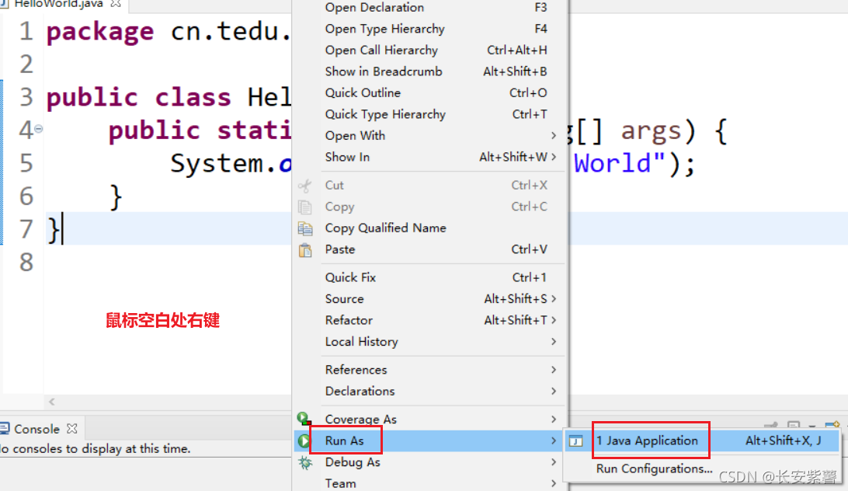The width and height of the screenshot is (848, 491).
Task: Expand the Debug As submenu arrow
Action: point(554,462)
